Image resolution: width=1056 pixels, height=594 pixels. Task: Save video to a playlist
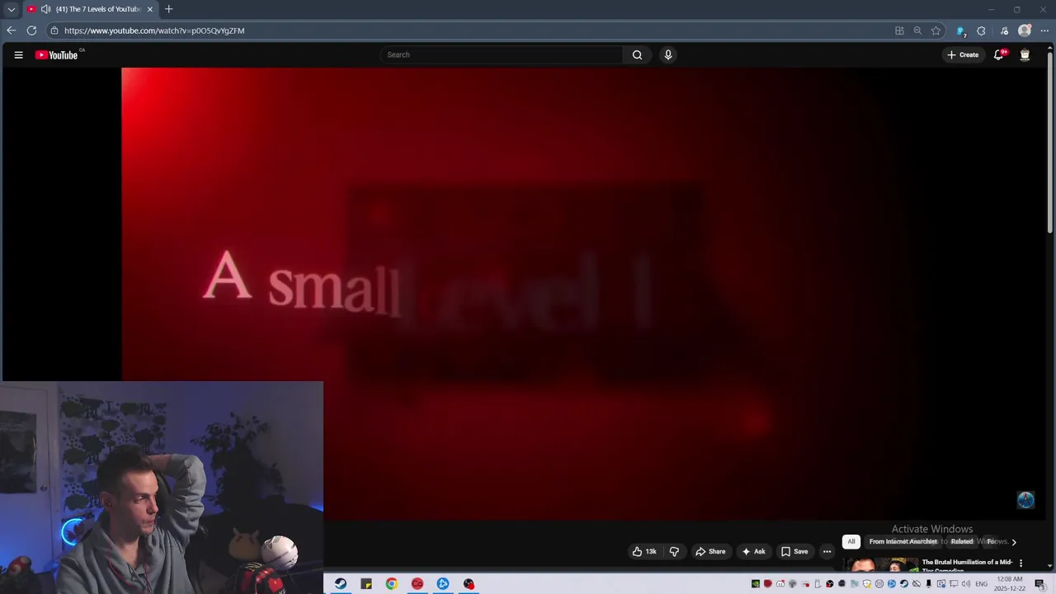point(794,551)
